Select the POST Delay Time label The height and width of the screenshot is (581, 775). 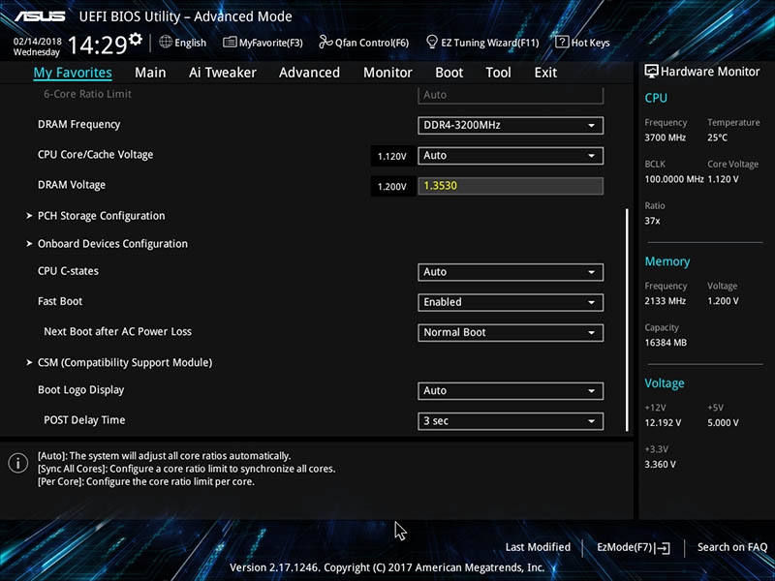click(84, 420)
